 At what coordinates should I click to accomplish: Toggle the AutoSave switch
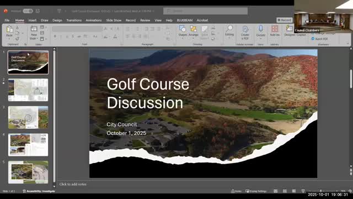pyautogui.click(x=28, y=11)
